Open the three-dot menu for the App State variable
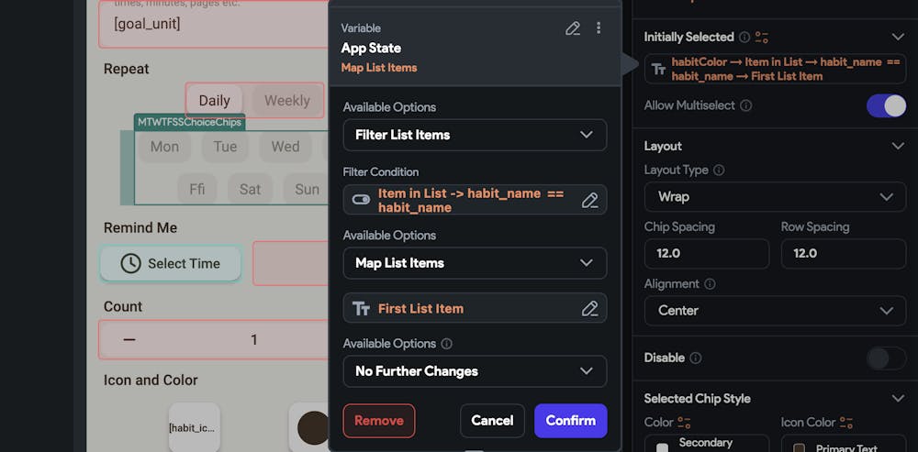The width and height of the screenshot is (918, 452). [599, 28]
